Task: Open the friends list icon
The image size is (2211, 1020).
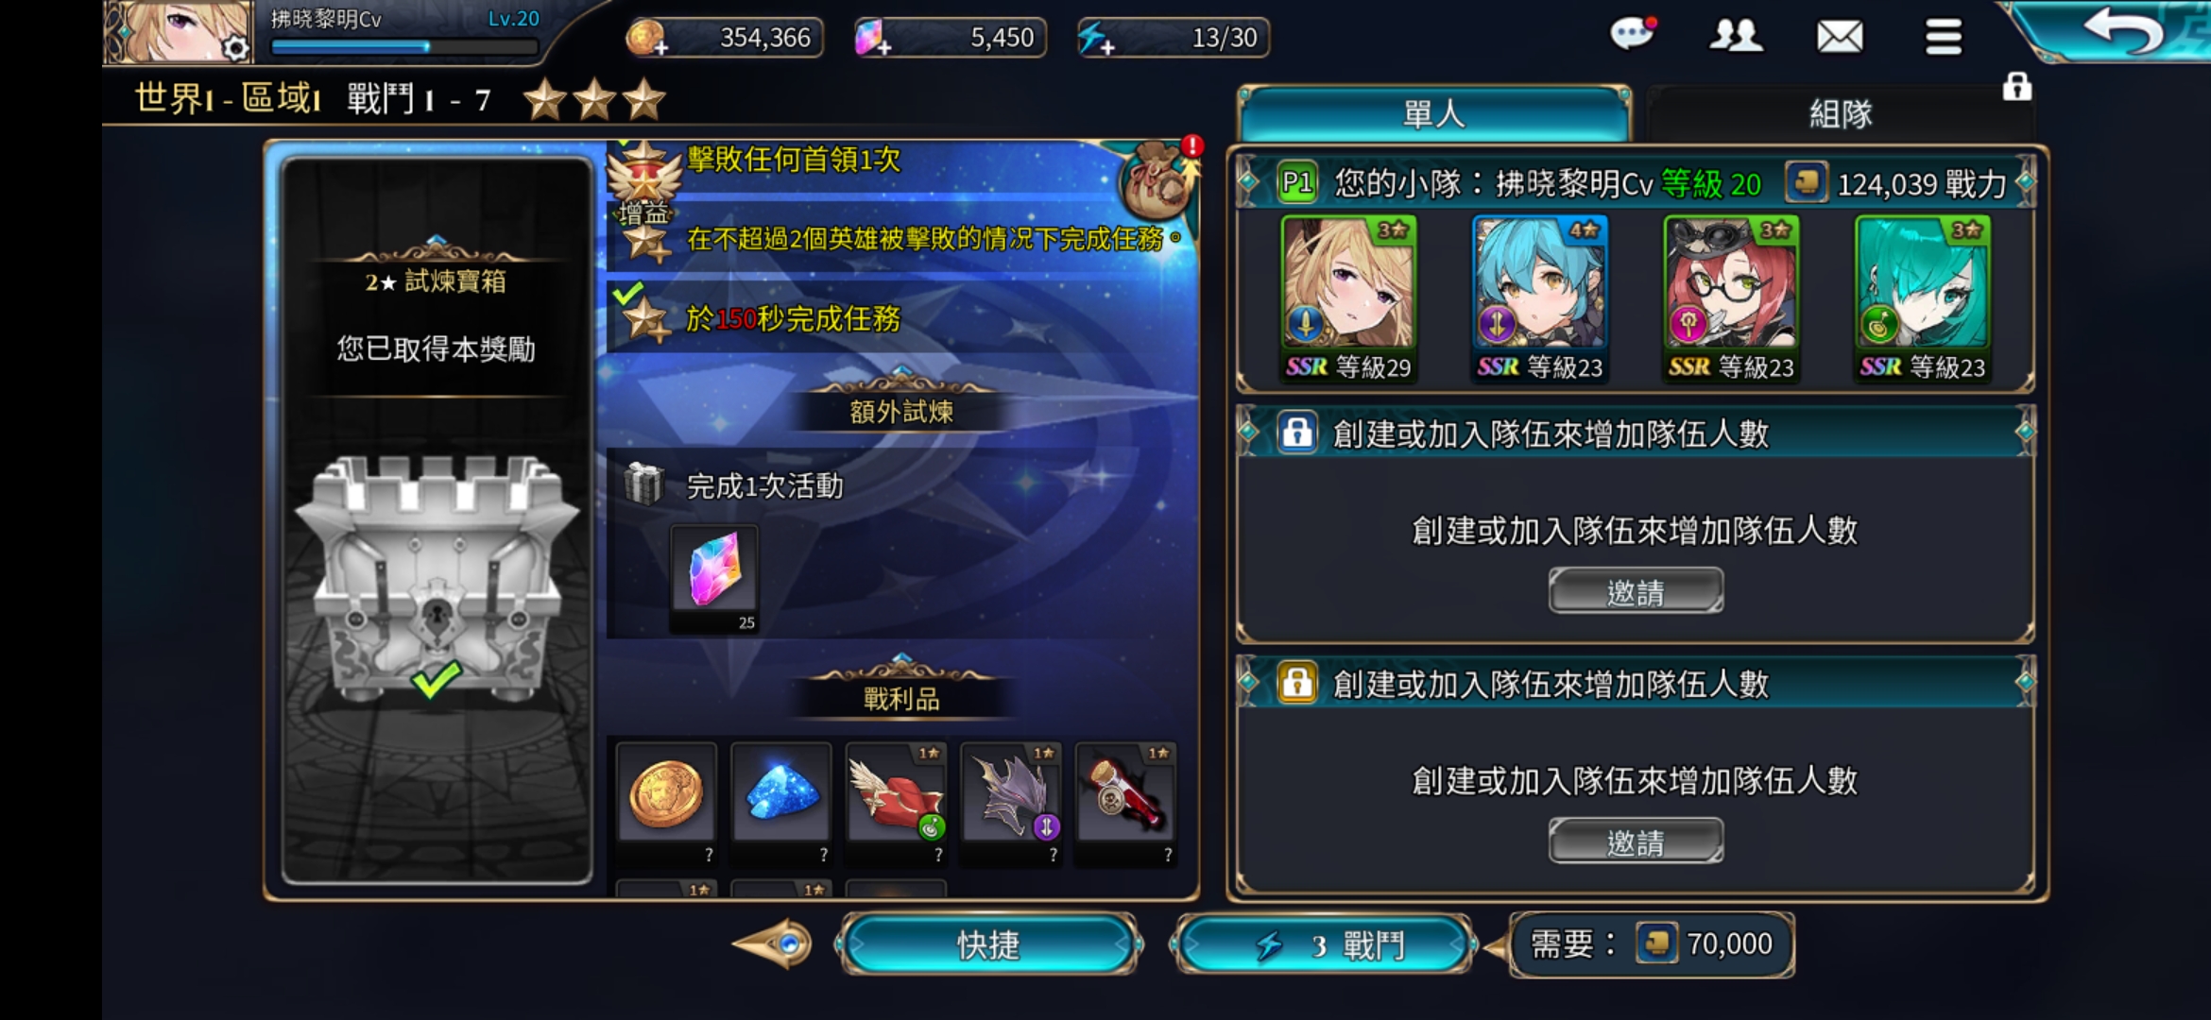Action: (1736, 36)
